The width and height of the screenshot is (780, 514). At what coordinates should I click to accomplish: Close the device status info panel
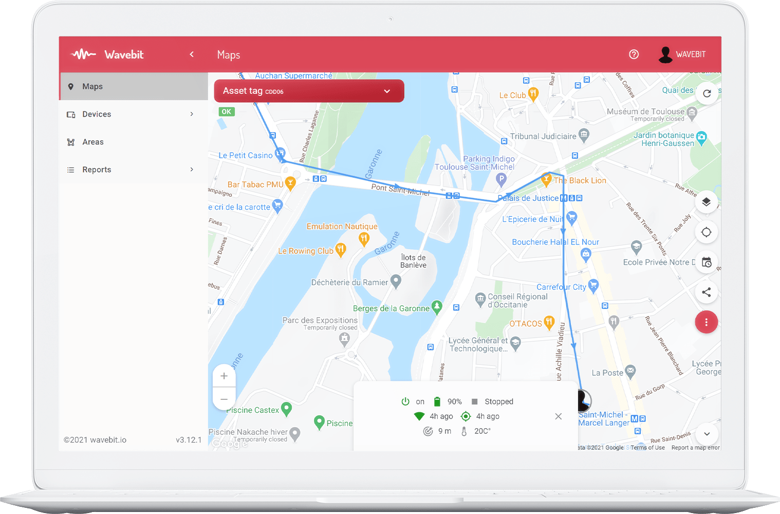click(559, 416)
